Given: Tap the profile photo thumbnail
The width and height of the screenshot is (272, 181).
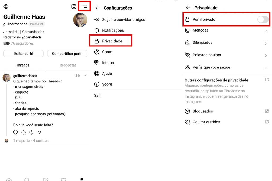Looking at the screenshot, I should [80, 20].
